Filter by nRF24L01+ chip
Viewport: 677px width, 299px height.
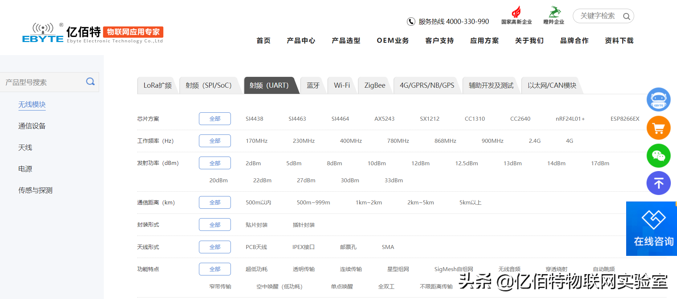pyautogui.click(x=570, y=119)
